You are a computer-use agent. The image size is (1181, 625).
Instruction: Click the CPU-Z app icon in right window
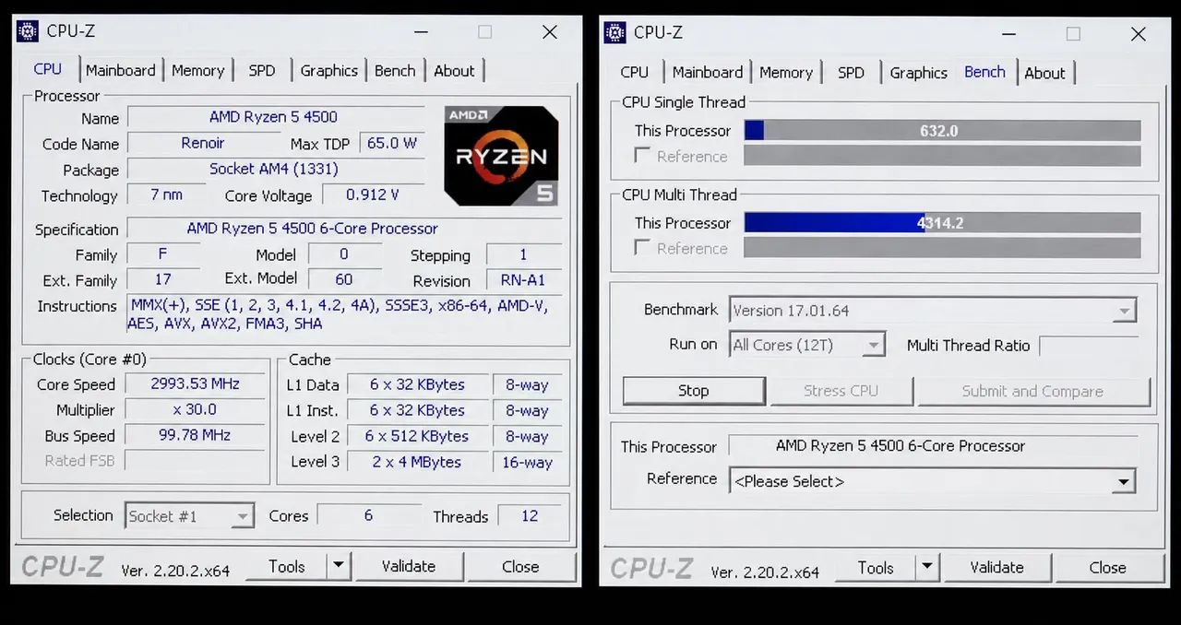(x=615, y=32)
